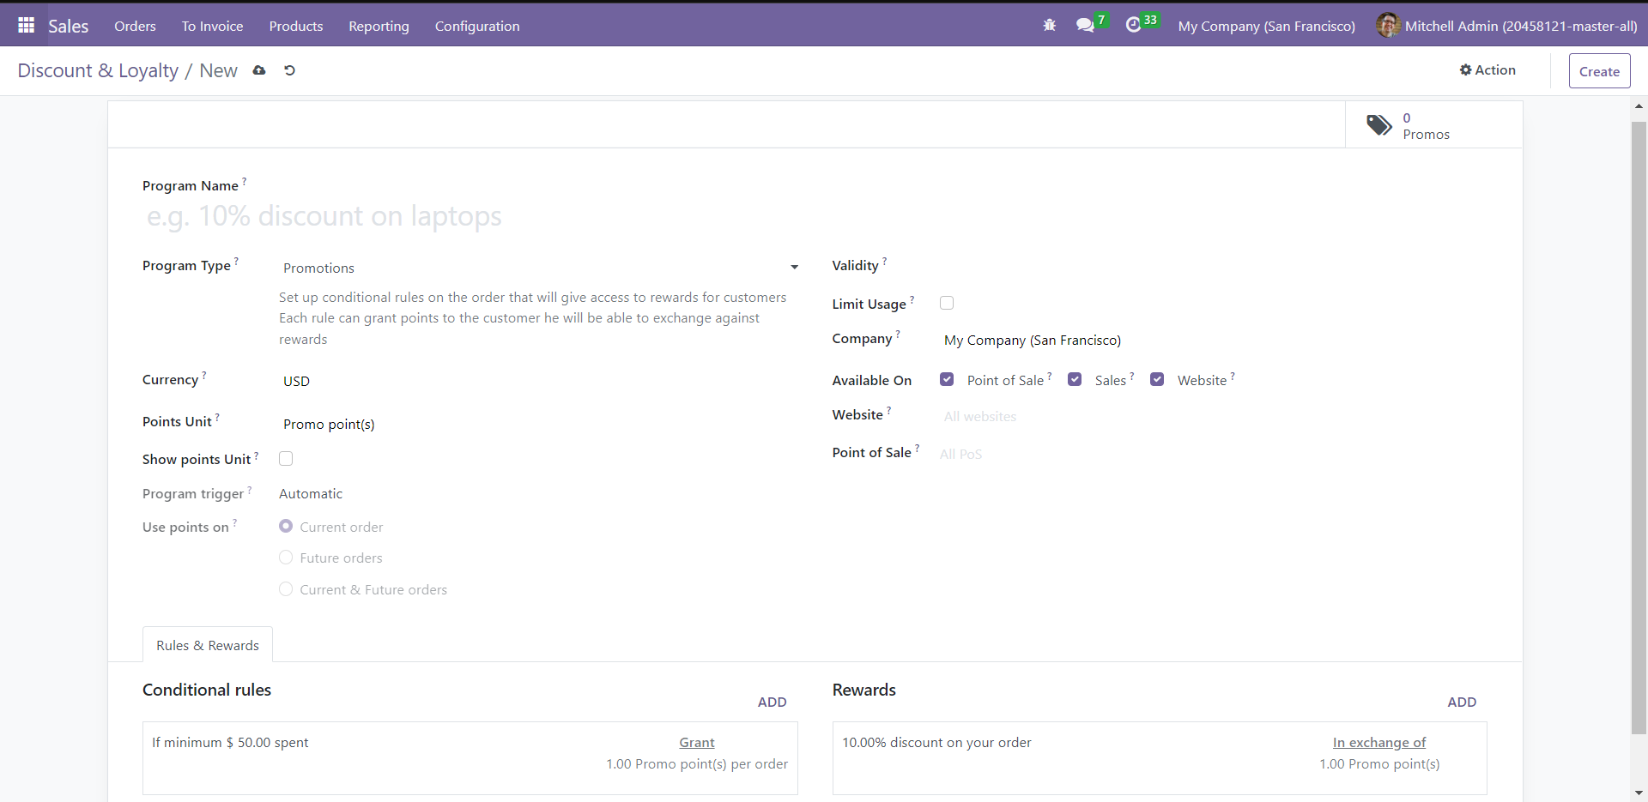Toggle Show points Unit checkbox
Image resolution: width=1648 pixels, height=802 pixels.
coord(286,458)
